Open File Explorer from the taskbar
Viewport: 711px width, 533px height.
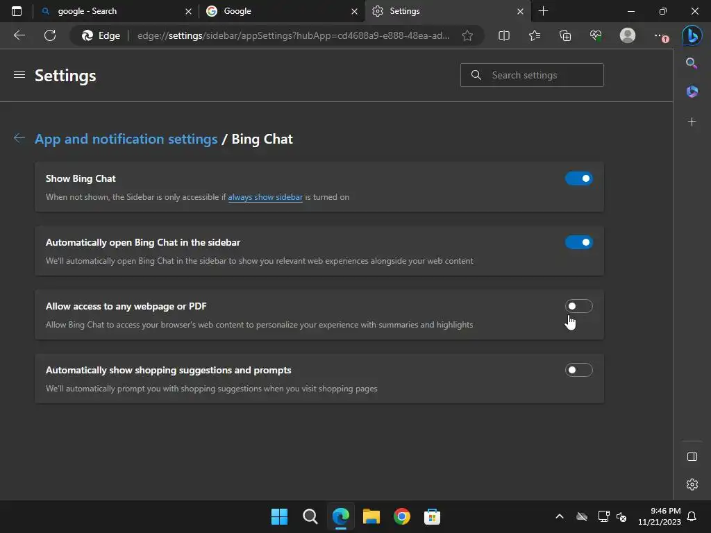coord(371,516)
